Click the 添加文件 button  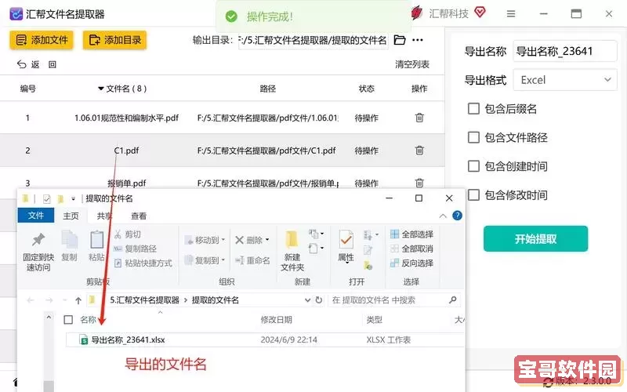pos(42,40)
